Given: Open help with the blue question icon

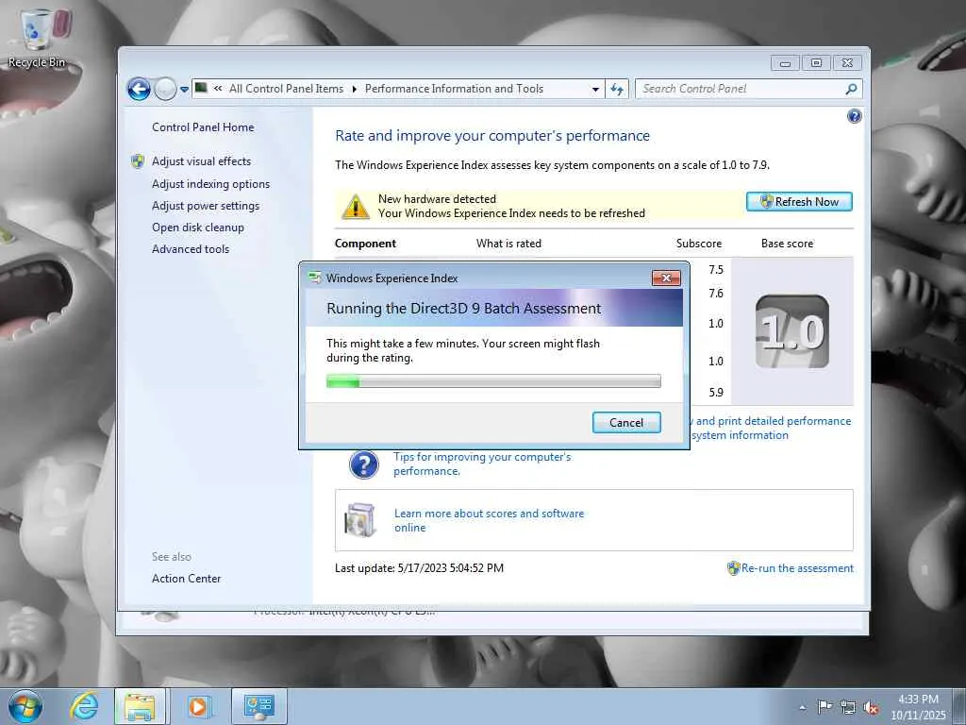Looking at the screenshot, I should click(x=854, y=116).
